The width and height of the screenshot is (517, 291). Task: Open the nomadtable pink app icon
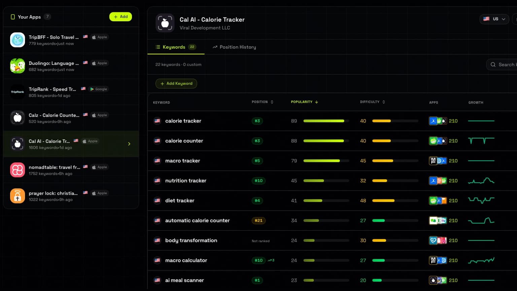tap(18, 170)
